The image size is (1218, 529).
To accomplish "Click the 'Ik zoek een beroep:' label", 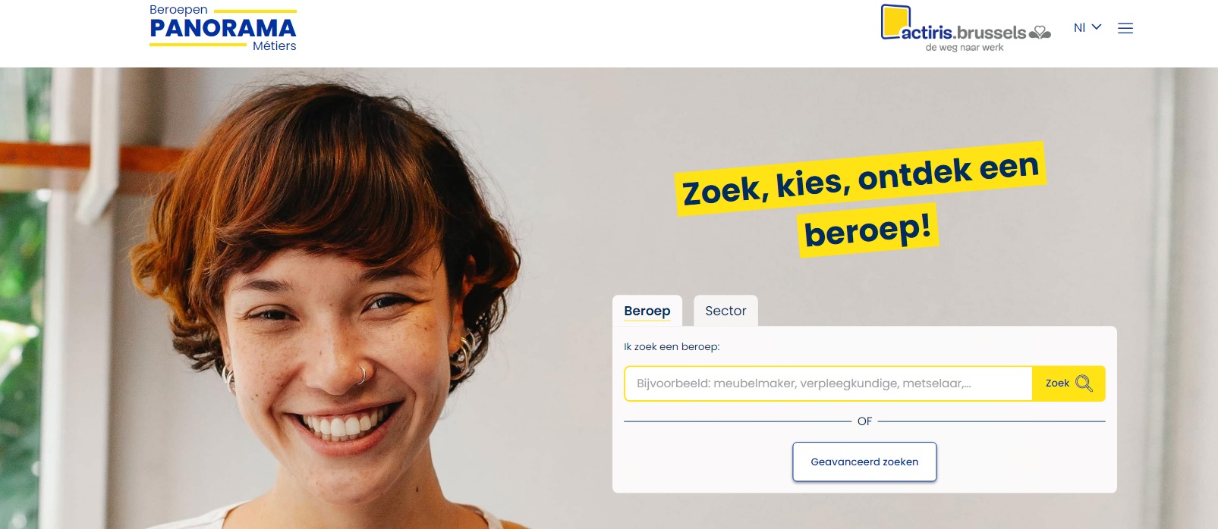I will pos(672,346).
